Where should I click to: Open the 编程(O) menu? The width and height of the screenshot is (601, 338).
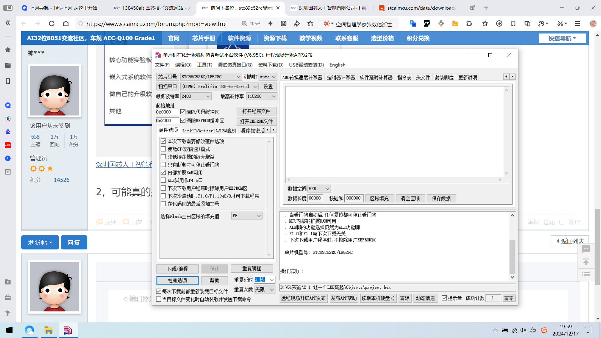183,65
